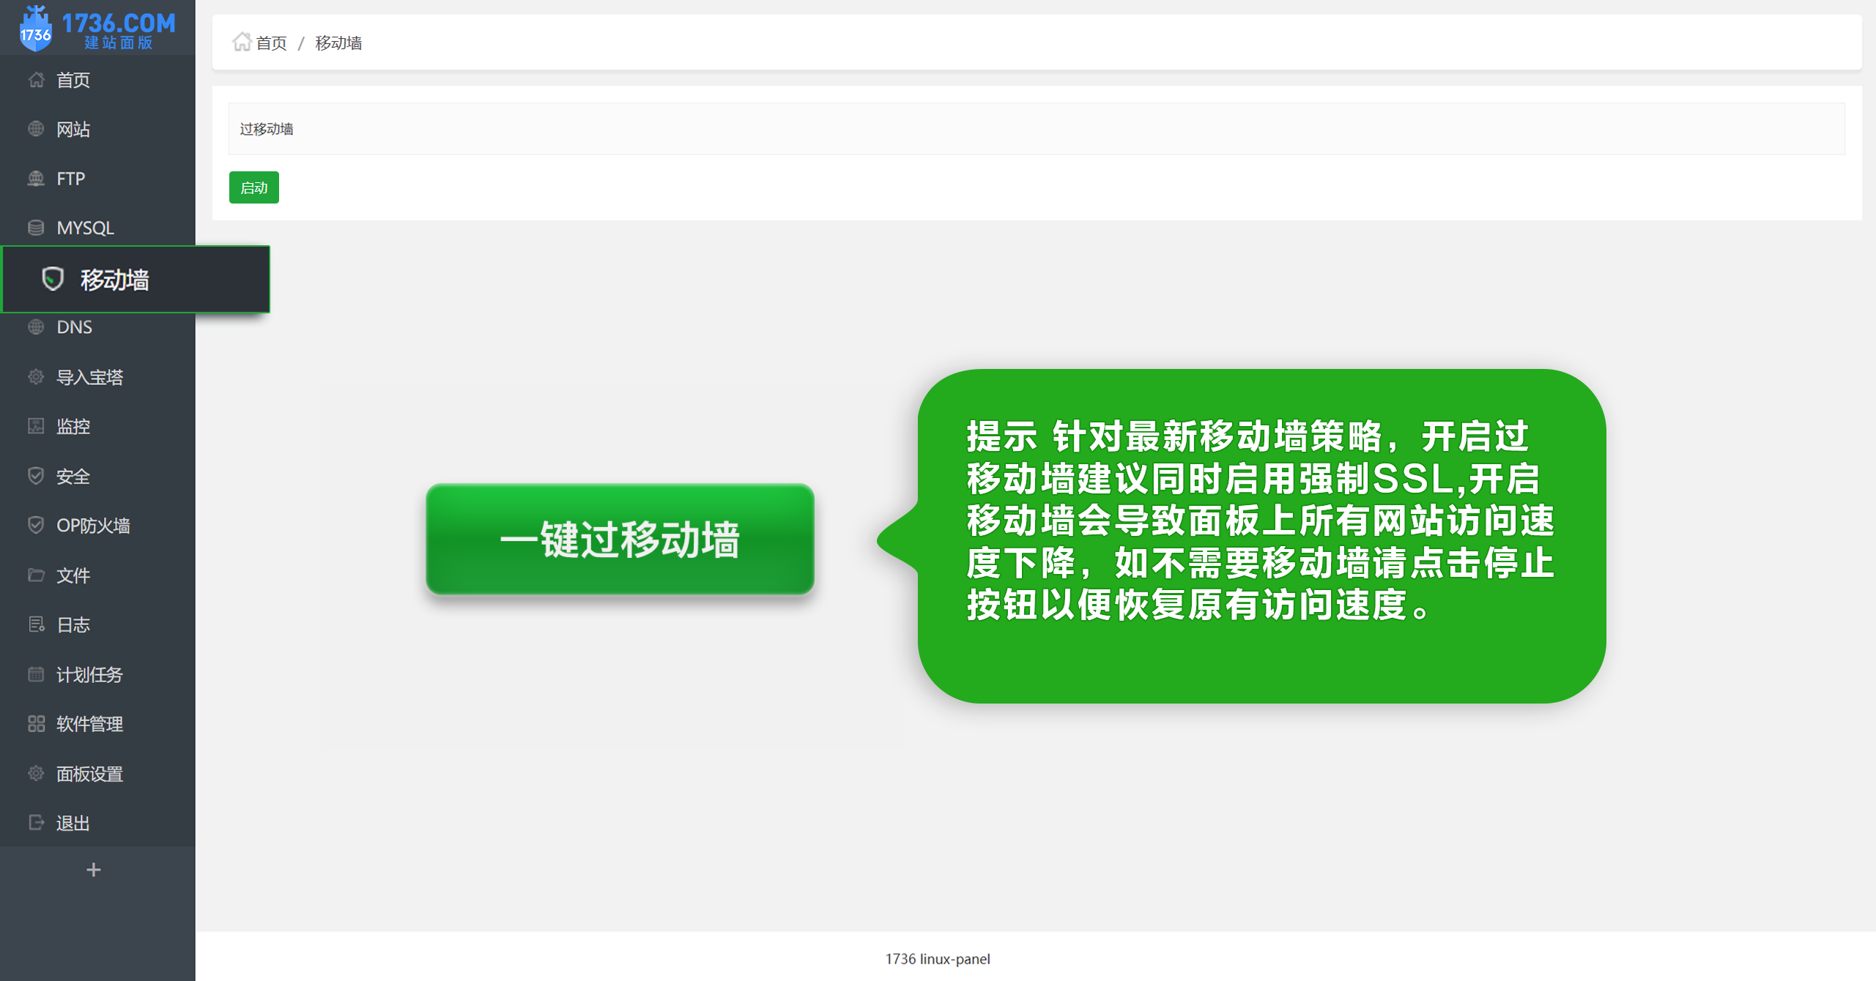The image size is (1876, 981).
Task: Click the 1736 linux-panel footer text
Action: click(x=938, y=958)
